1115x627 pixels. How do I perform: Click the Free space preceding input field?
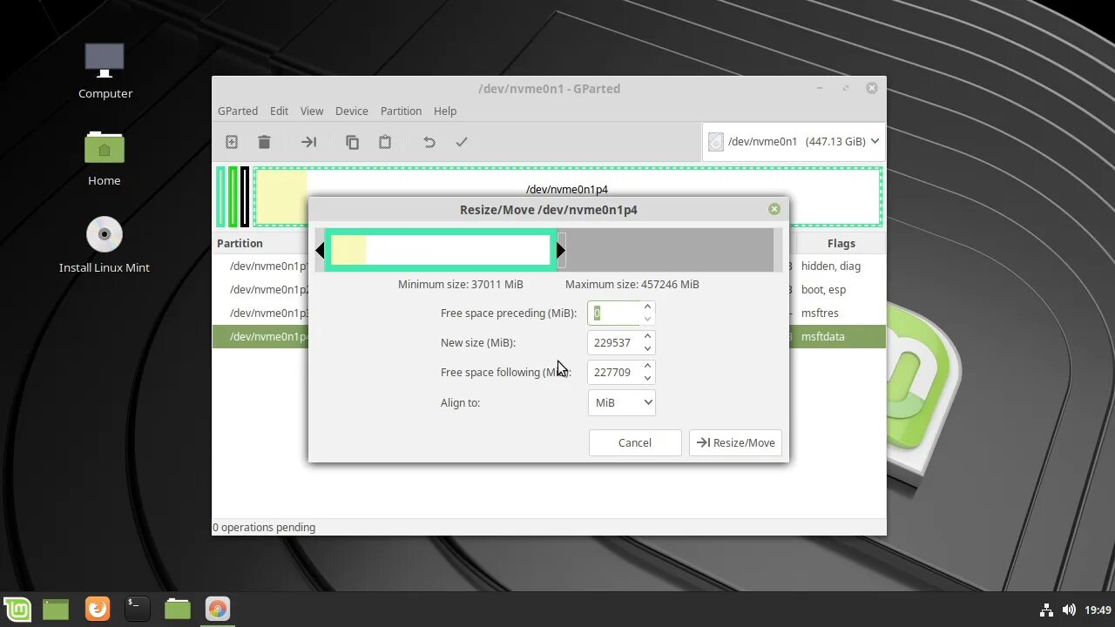(x=614, y=313)
